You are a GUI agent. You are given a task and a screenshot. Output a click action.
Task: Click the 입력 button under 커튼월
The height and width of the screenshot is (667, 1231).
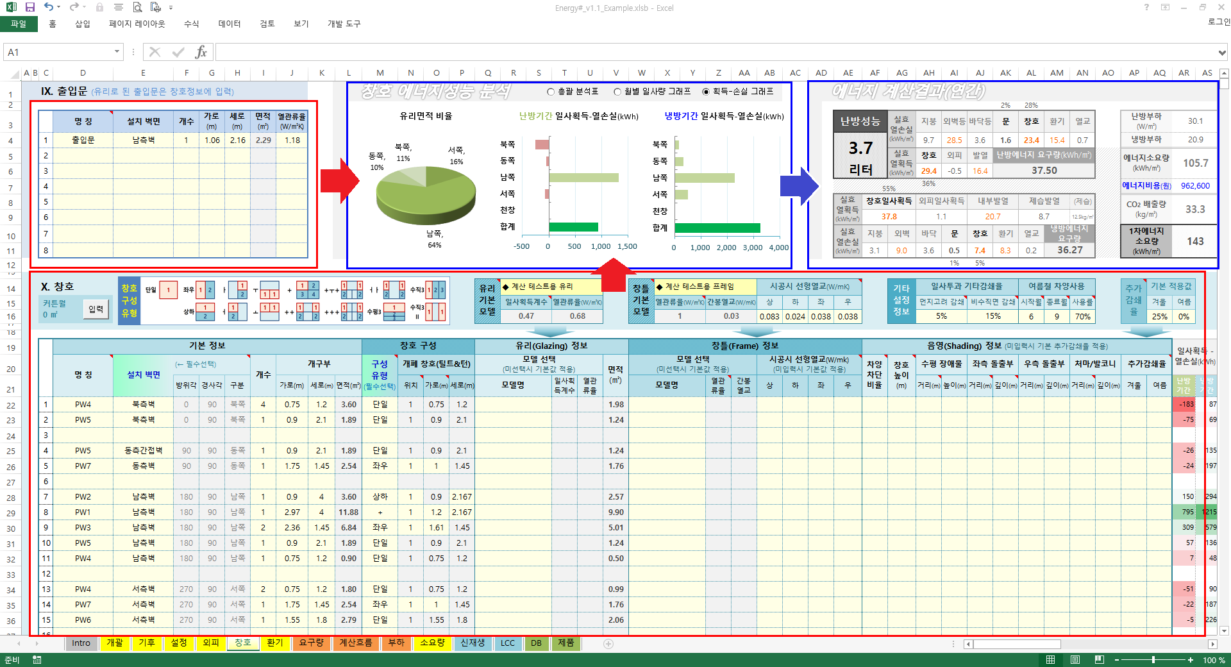click(96, 309)
